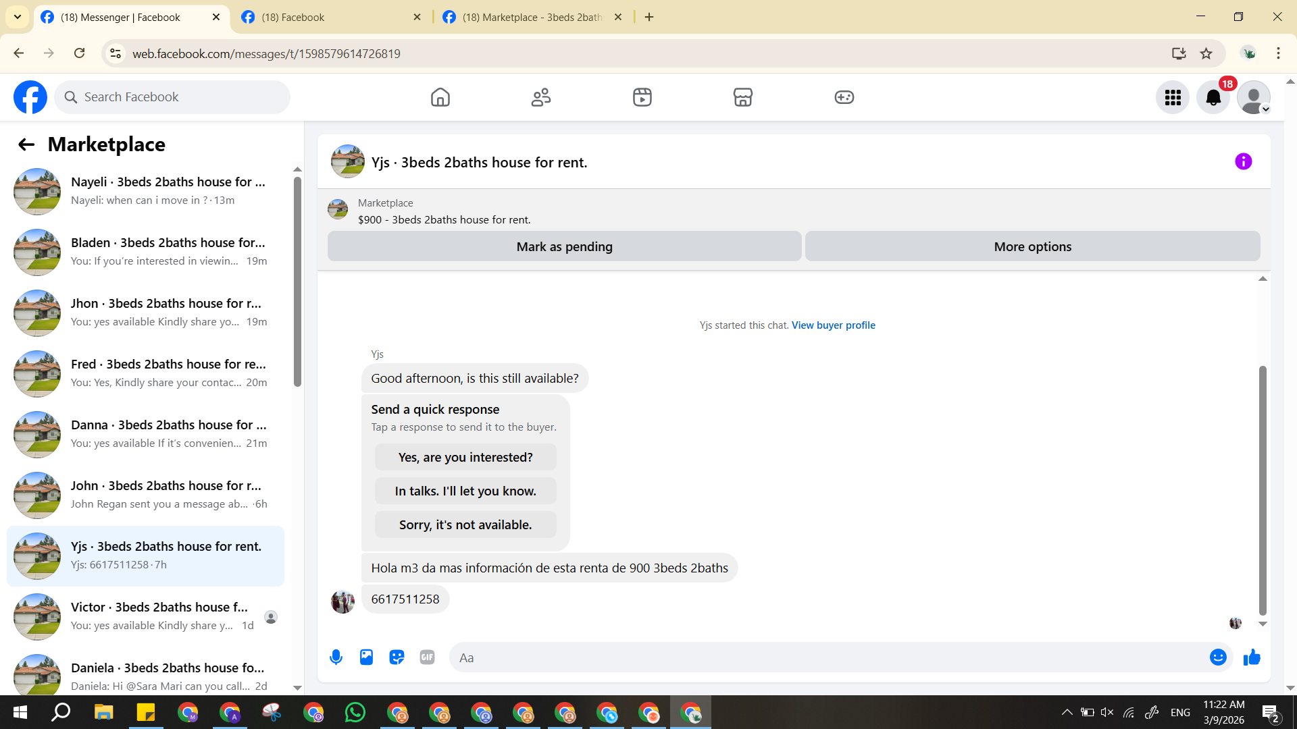This screenshot has width=1297, height=729.
Task: Send "Yes, are you interested?" quick response
Action: point(465,458)
